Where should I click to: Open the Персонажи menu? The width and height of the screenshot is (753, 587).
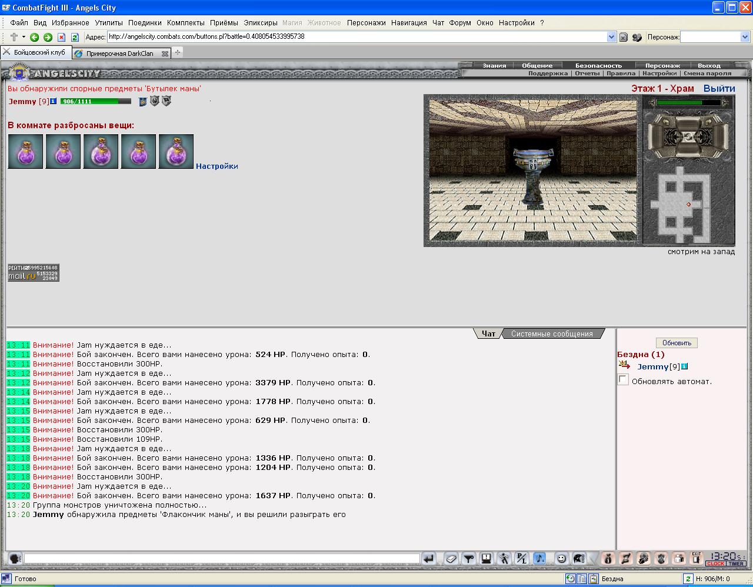(x=366, y=23)
